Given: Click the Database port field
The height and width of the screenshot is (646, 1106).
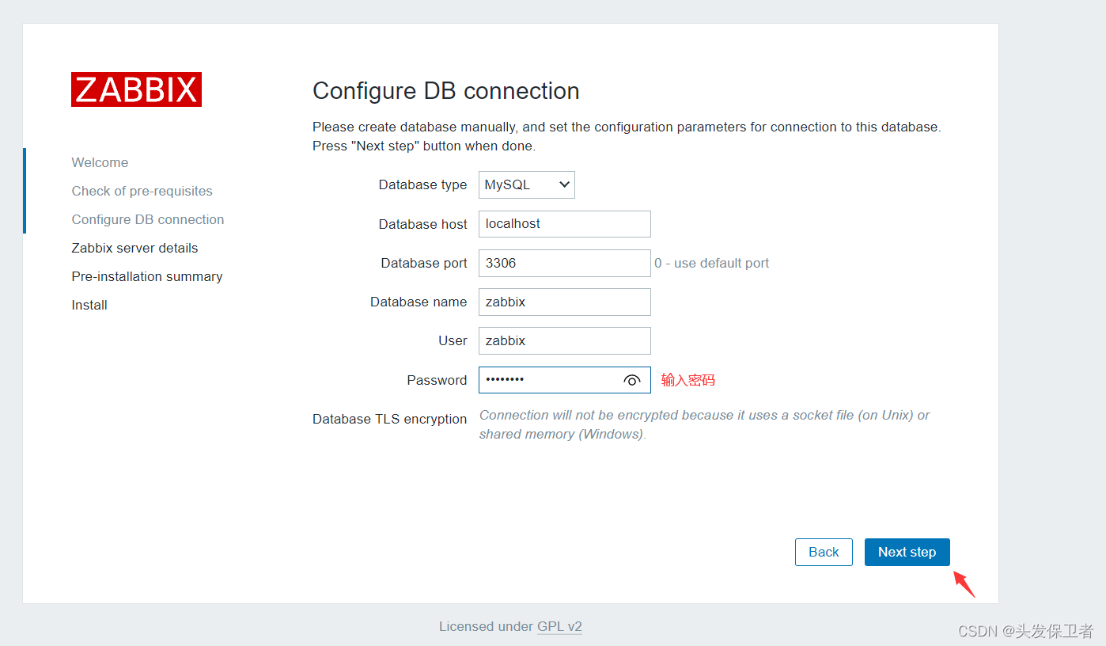Looking at the screenshot, I should (565, 264).
